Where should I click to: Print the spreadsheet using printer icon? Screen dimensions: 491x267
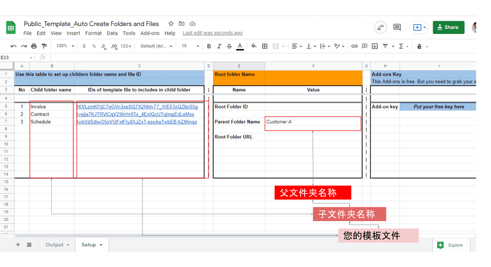[x=34, y=46]
